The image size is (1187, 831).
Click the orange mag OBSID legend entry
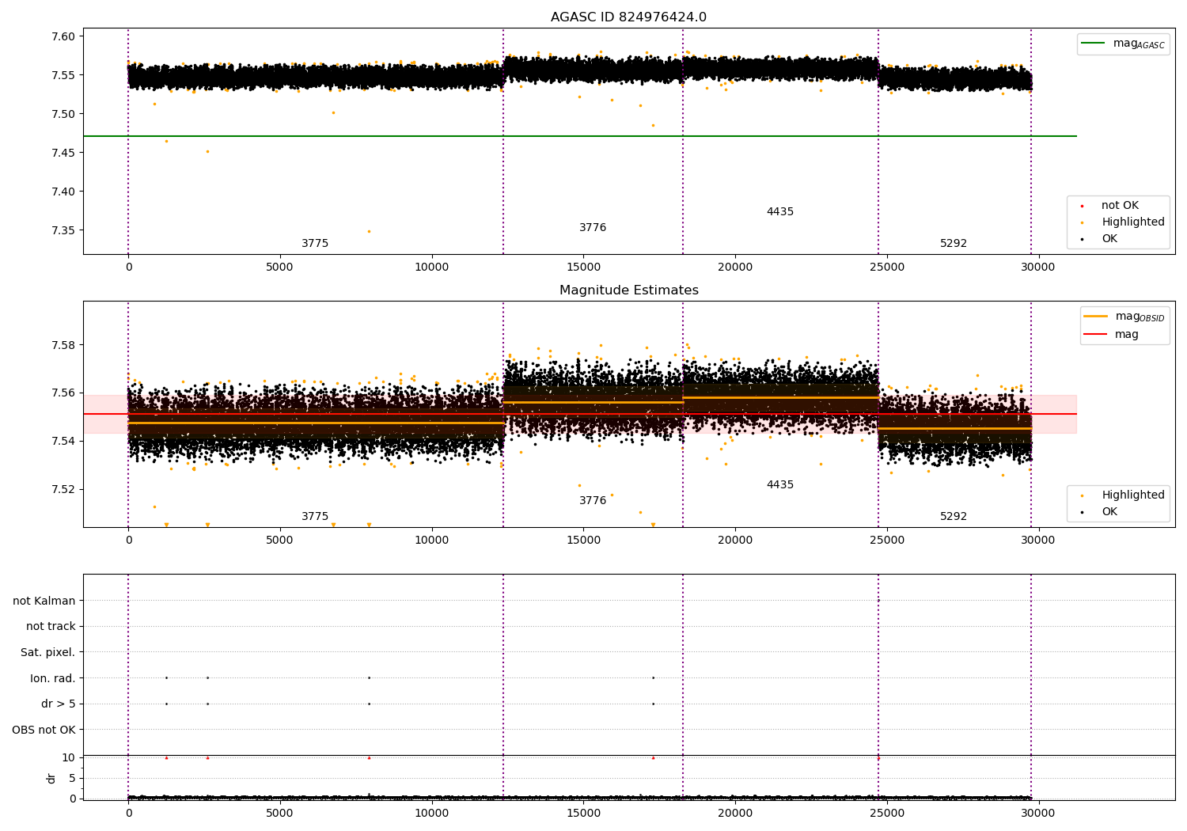[x=1124, y=317]
